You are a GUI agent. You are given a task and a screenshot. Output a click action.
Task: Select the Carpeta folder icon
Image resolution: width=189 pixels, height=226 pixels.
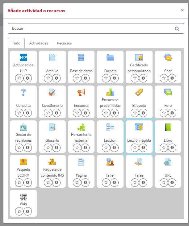click(110, 57)
